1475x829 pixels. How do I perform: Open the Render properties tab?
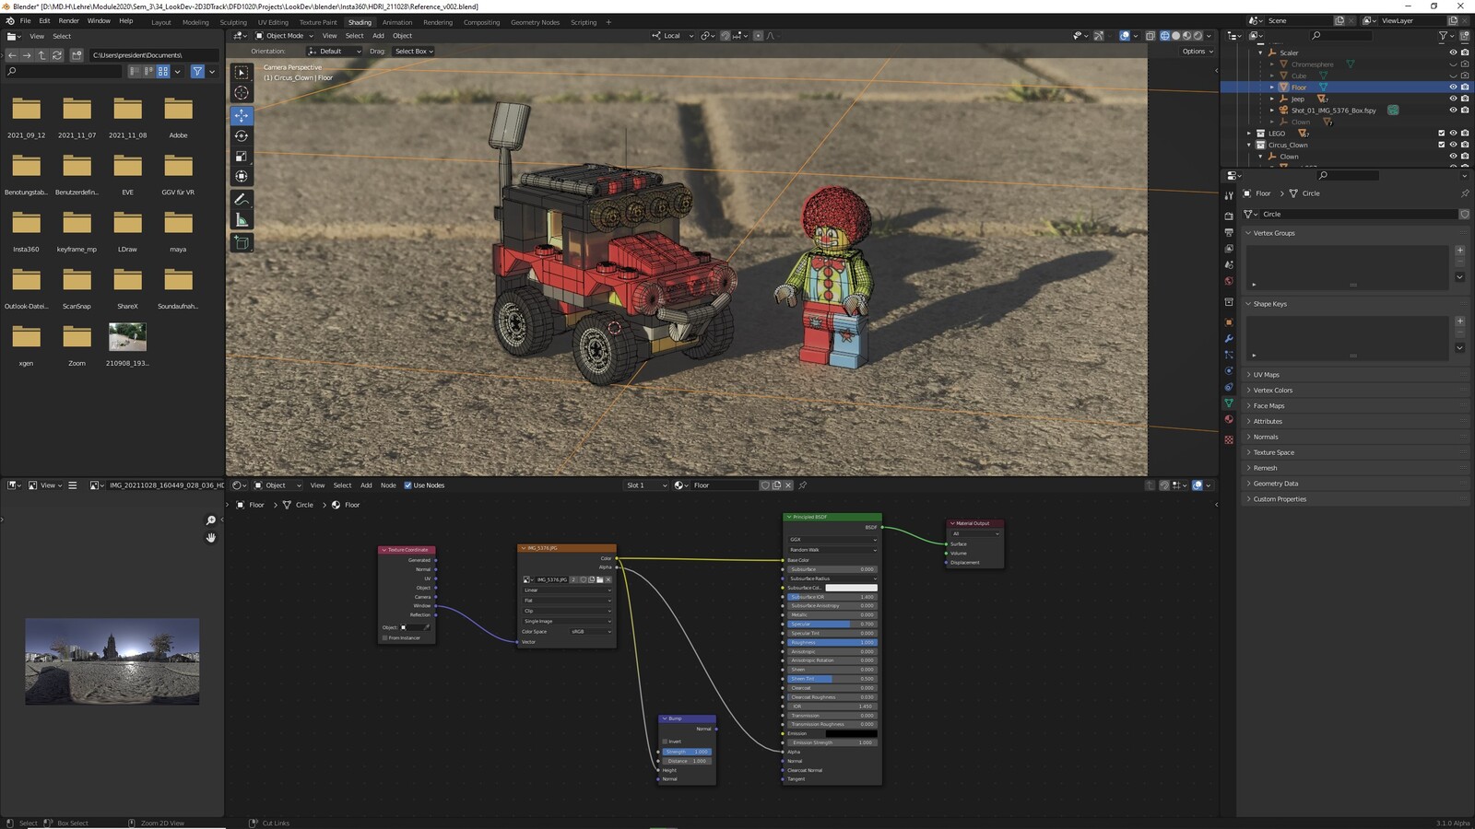[x=1228, y=216]
